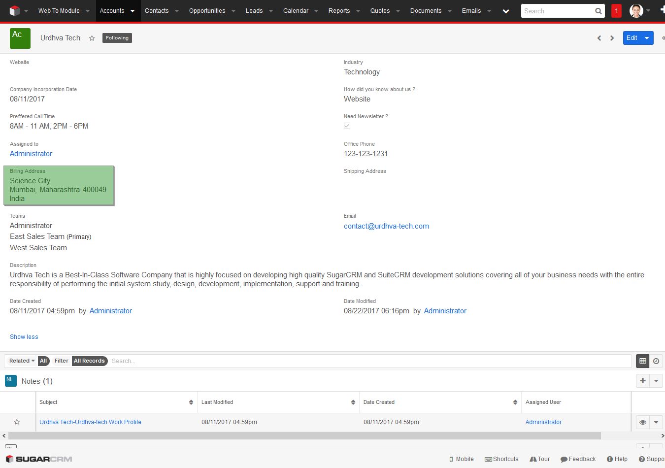Open Assigned User Administrator in Notes row
This screenshot has width=665, height=468.
(x=543, y=422)
